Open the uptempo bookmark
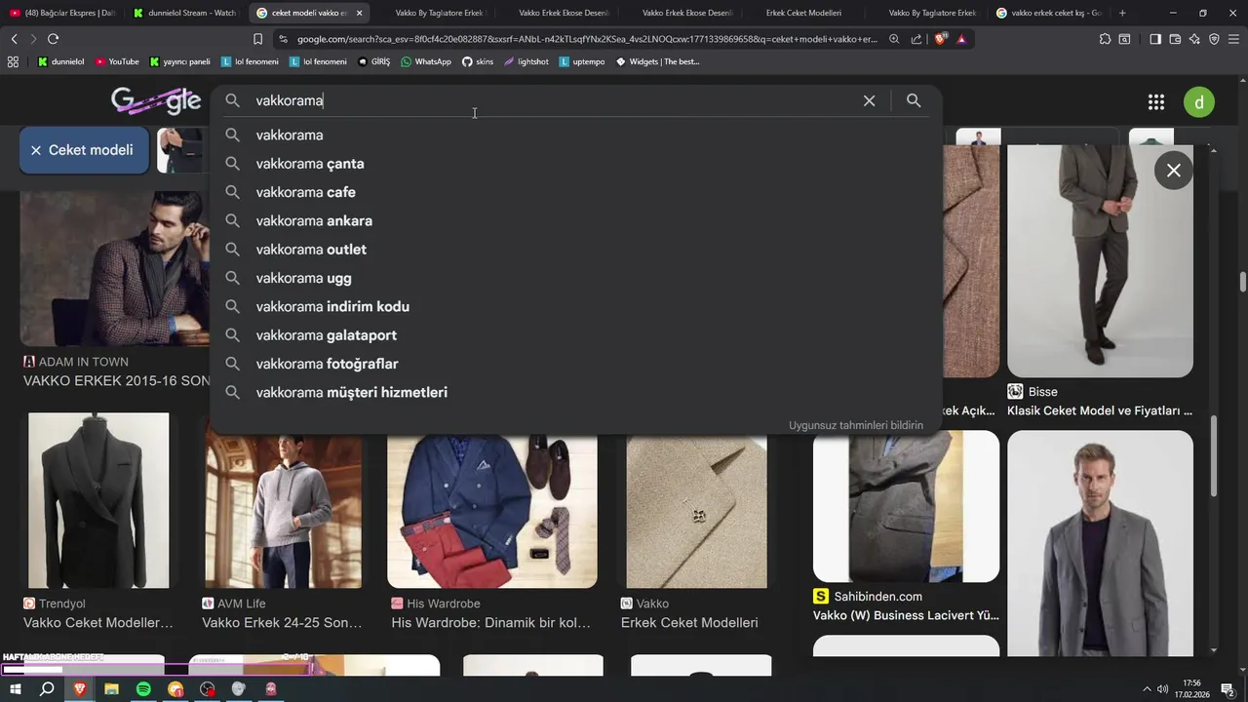The height and width of the screenshot is (702, 1248). [582, 61]
